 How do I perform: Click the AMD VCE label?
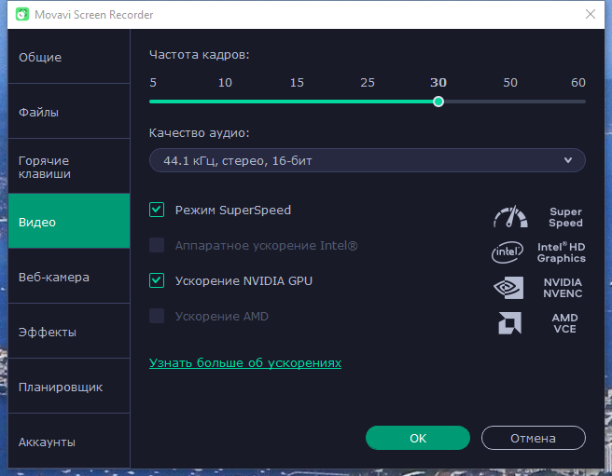[x=564, y=323]
